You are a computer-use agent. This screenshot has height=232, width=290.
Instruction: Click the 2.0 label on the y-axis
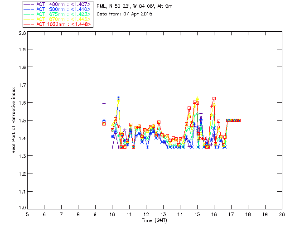pyautogui.click(x=22, y=33)
